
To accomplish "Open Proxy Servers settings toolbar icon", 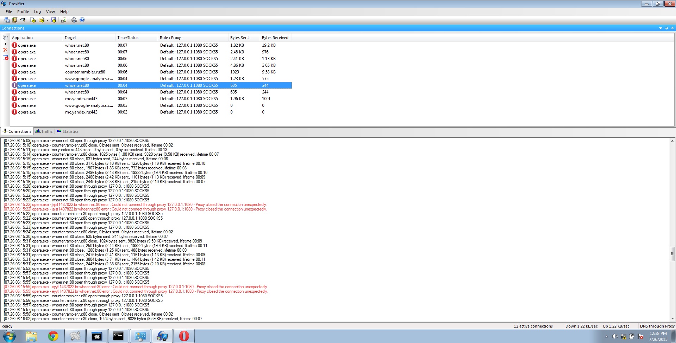I will coord(7,20).
